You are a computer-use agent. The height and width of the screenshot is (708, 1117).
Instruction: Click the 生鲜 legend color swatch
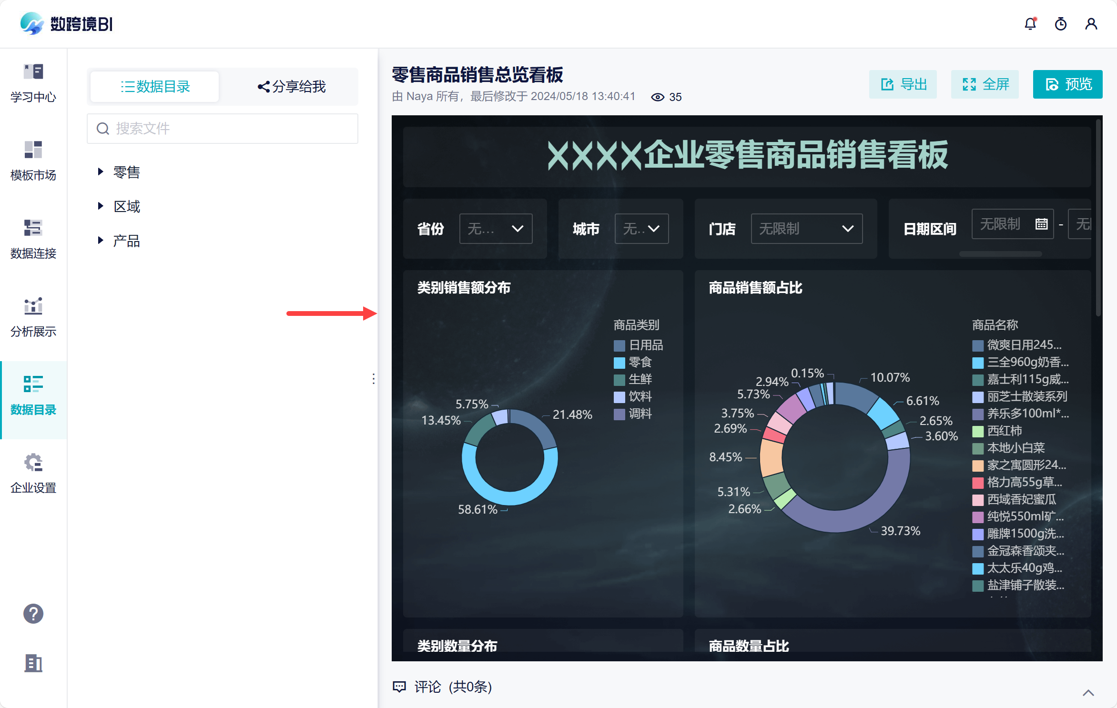(619, 380)
